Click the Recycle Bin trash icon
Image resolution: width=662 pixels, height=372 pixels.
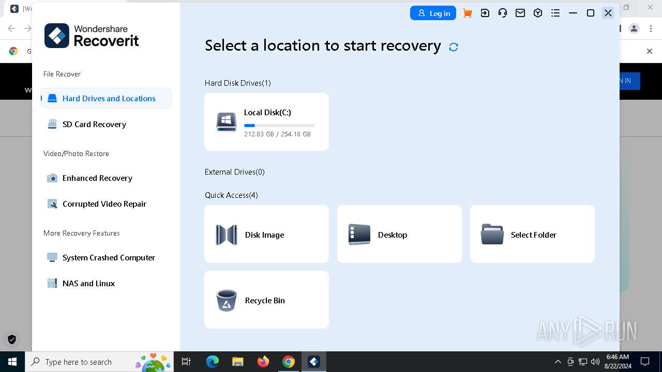click(227, 300)
